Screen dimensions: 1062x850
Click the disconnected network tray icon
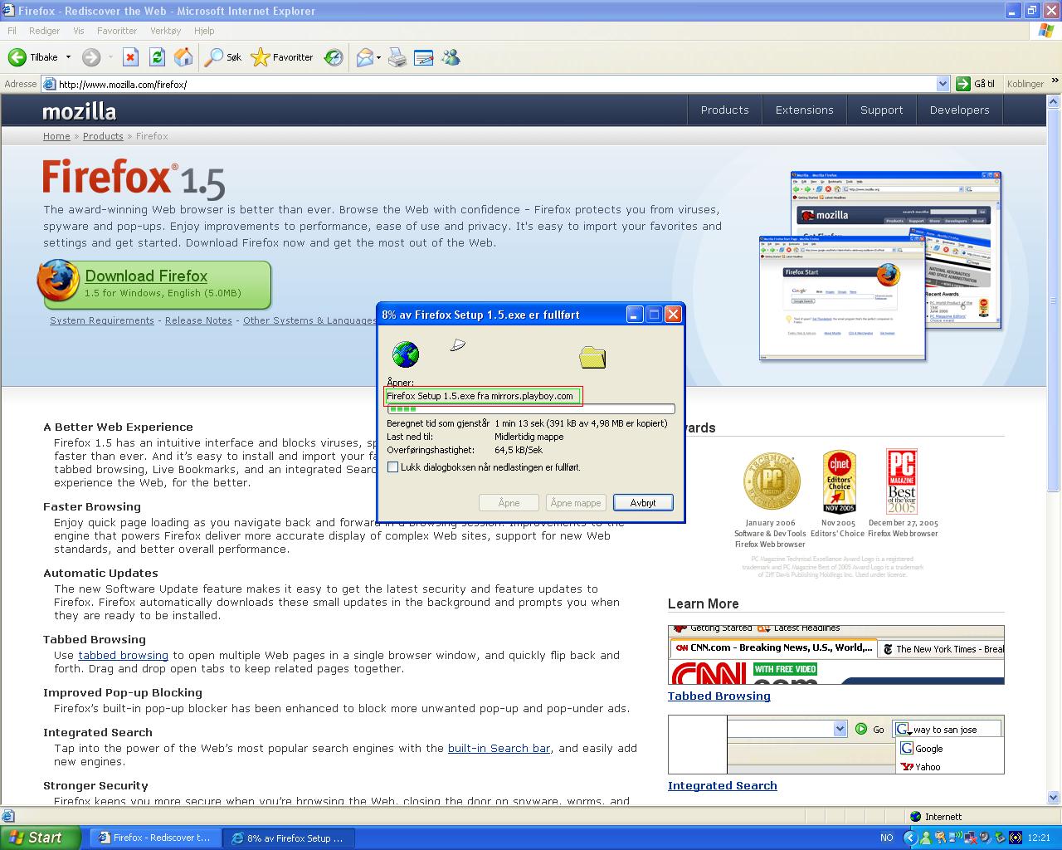(x=969, y=838)
